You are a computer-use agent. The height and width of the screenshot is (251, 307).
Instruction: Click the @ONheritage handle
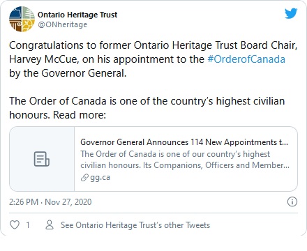[62, 24]
